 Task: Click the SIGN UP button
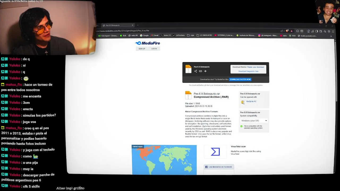tap(142, 49)
